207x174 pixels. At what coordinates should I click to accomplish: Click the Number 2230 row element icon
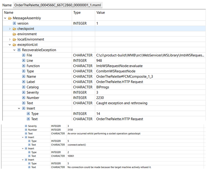point(24,98)
